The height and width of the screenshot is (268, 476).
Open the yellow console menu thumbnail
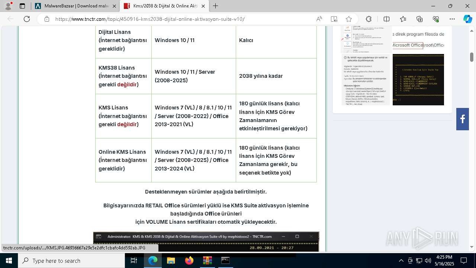418,80
